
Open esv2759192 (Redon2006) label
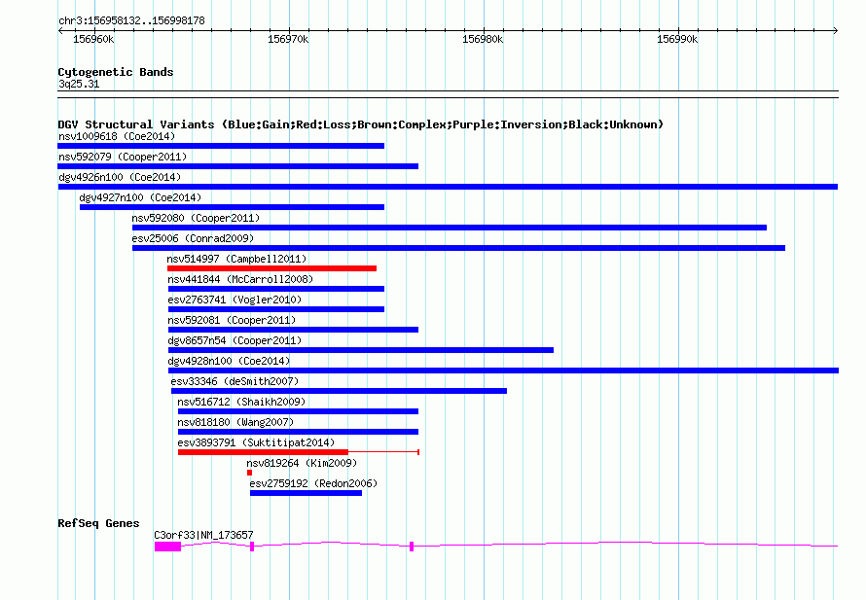click(x=313, y=483)
